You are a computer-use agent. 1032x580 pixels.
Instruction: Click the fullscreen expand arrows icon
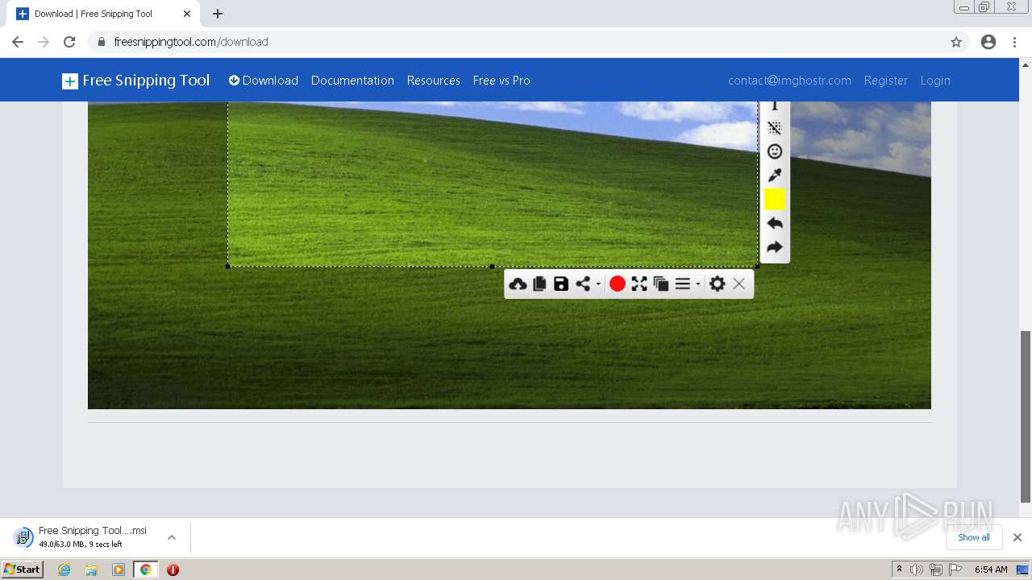click(639, 284)
